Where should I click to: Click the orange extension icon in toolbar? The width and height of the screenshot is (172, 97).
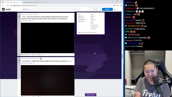coord(121,5)
